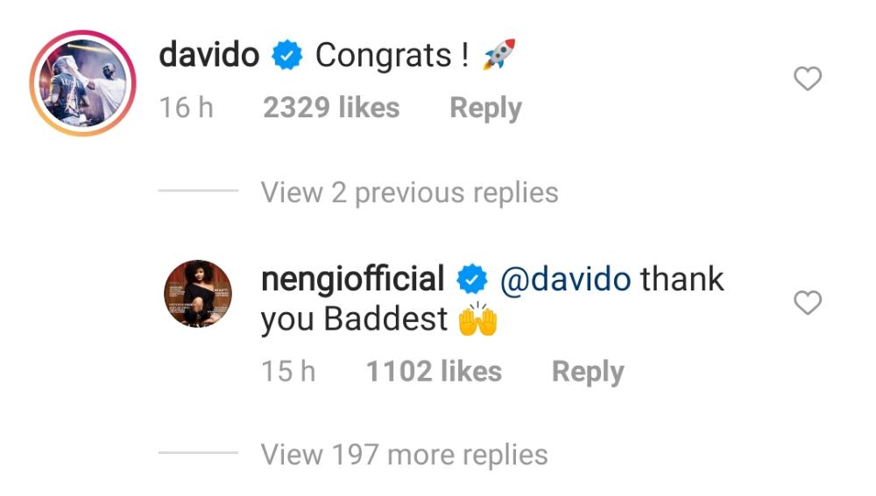Expand View 197 more replies

(x=404, y=455)
